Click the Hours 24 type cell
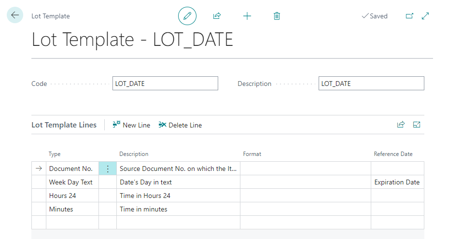 [71, 196]
